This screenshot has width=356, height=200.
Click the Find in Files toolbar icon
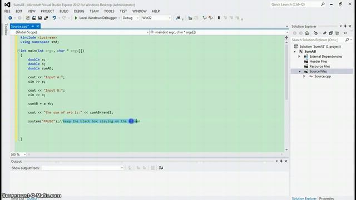178,18
